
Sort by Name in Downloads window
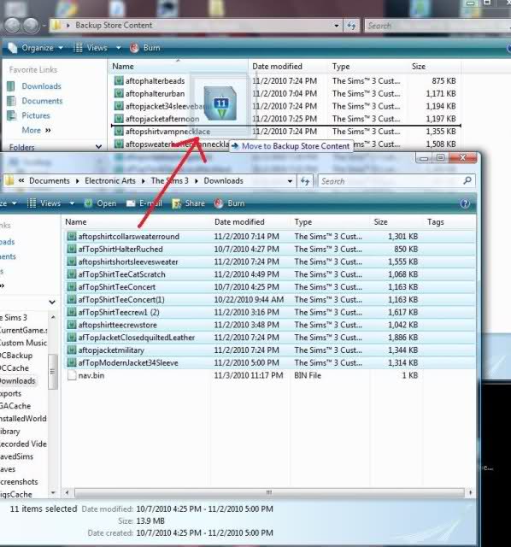tap(76, 222)
